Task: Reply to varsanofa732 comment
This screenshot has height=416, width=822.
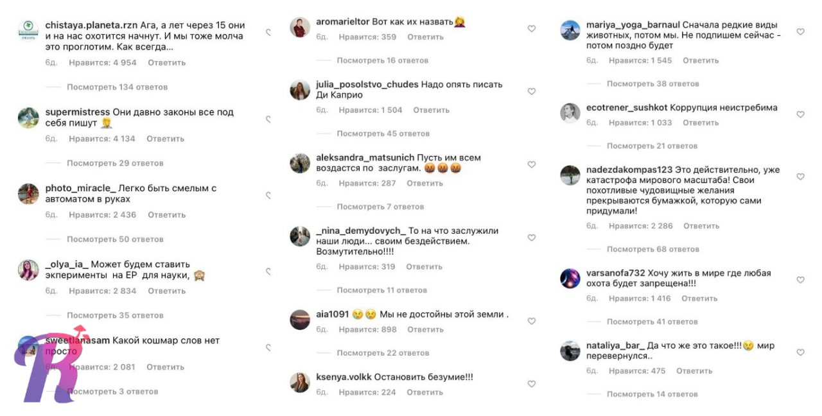Action: coord(699,299)
